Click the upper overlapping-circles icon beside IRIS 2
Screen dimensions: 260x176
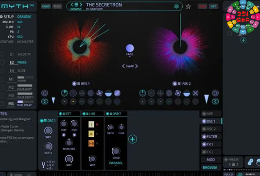pos(215,93)
